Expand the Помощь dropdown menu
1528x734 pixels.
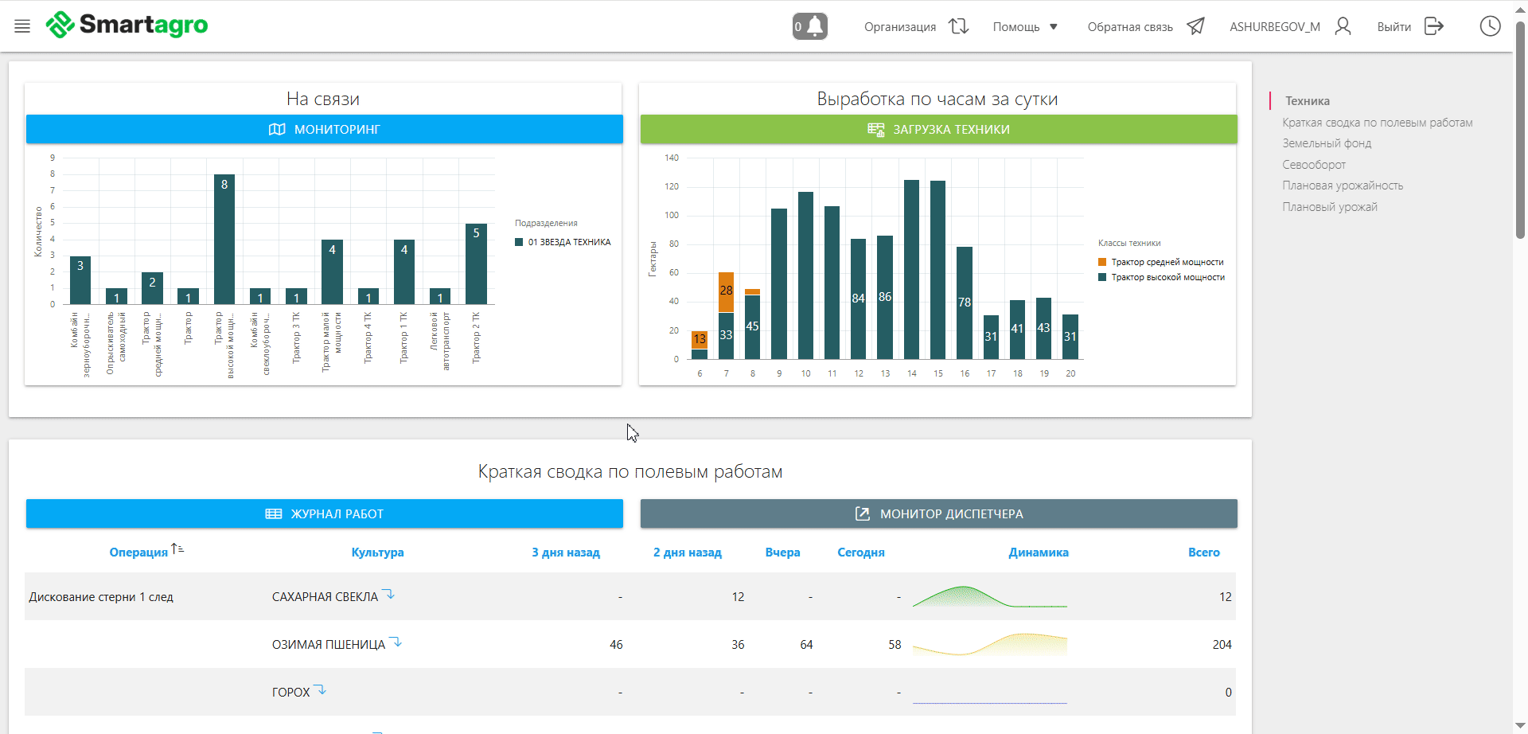pos(1025,26)
